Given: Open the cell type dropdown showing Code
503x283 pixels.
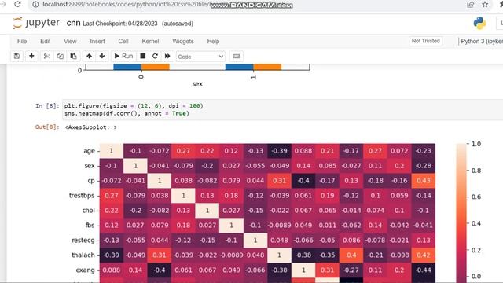Looking at the screenshot, I should click(x=200, y=57).
